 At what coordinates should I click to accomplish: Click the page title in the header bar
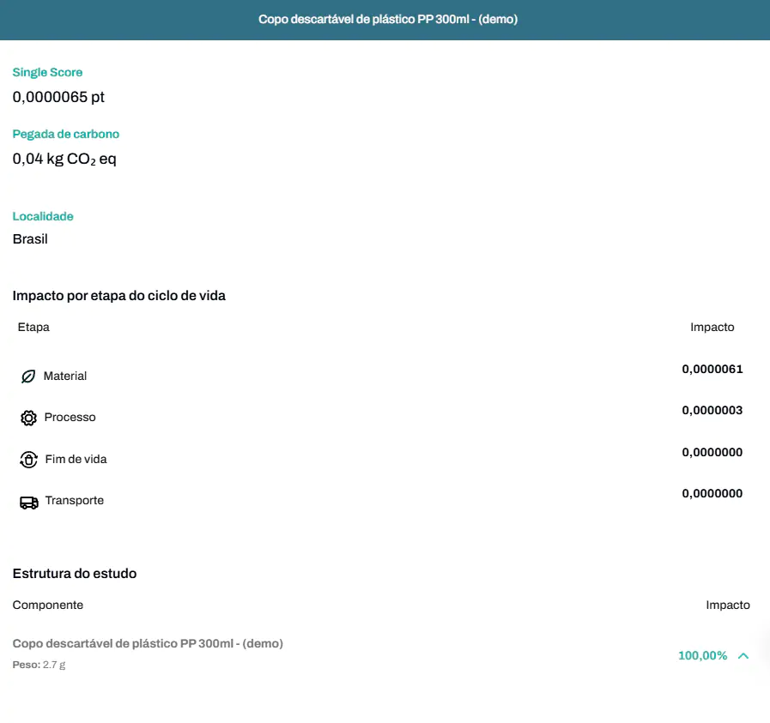pyautogui.click(x=388, y=20)
